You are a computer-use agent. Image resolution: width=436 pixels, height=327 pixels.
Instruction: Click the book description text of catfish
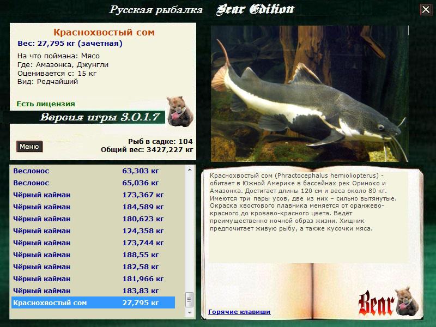tap(305, 202)
